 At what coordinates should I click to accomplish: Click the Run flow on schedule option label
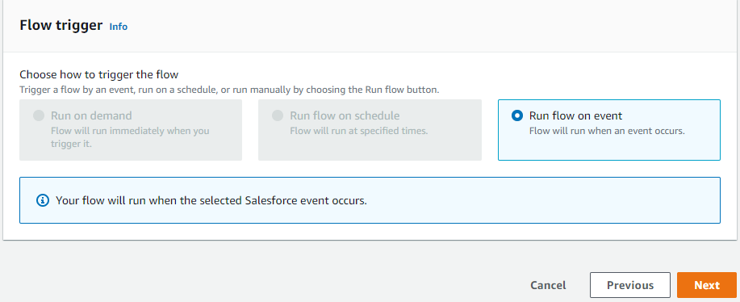345,115
